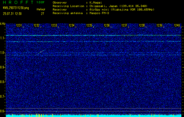184x117 pixels.
Task: Select the AirSpy mini receiver value
Action: click(x=122, y=10)
